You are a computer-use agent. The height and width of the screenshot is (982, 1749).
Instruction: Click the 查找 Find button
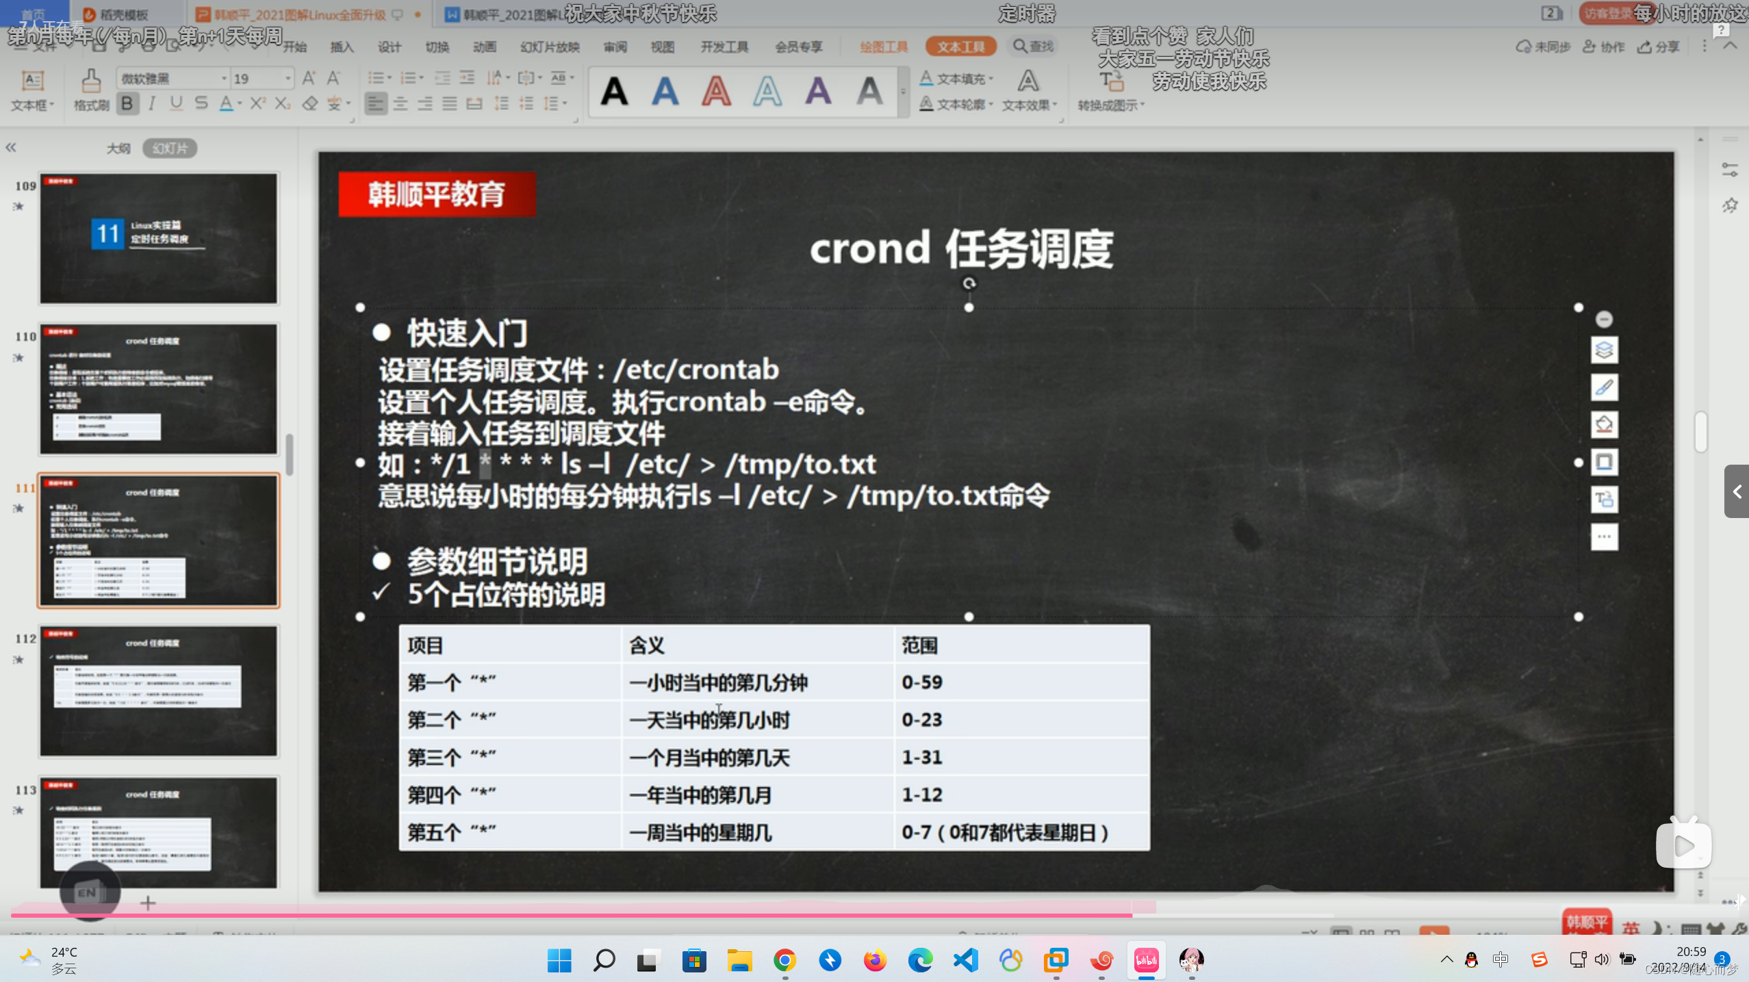[x=1033, y=46]
